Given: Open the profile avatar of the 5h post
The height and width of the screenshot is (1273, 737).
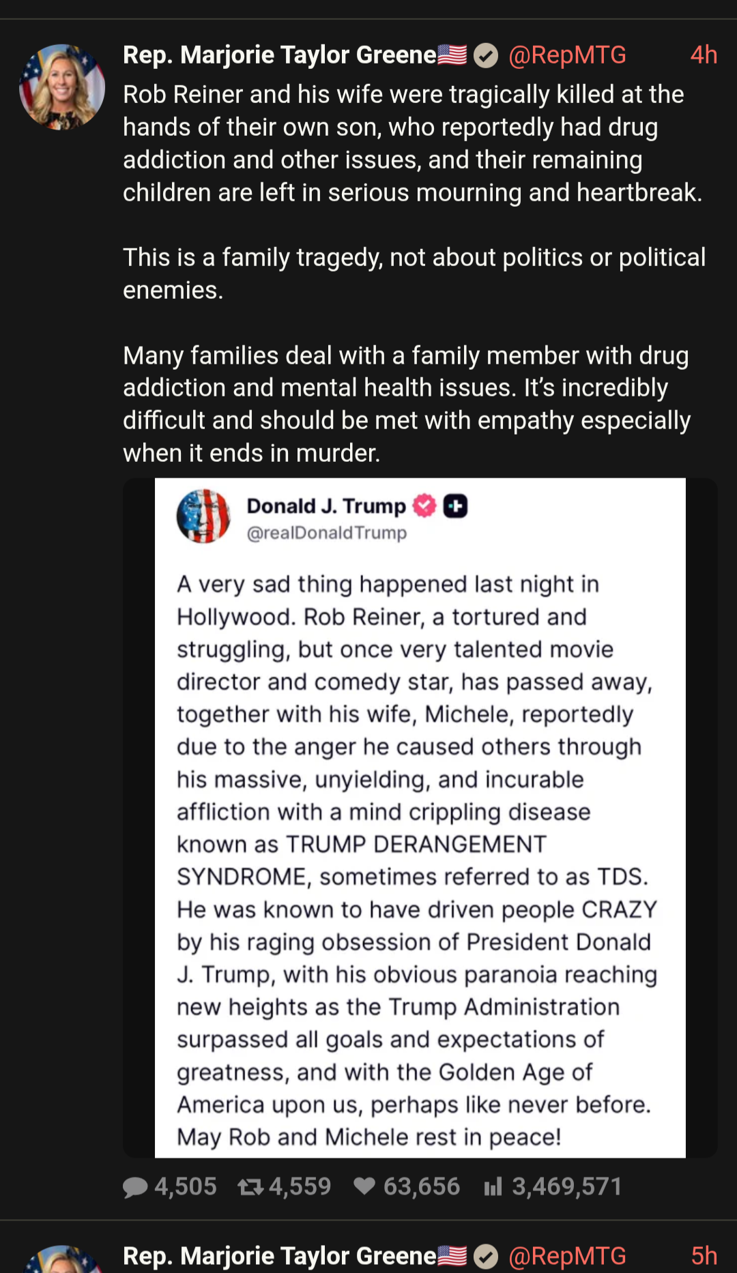Looking at the screenshot, I should pos(62,1262).
